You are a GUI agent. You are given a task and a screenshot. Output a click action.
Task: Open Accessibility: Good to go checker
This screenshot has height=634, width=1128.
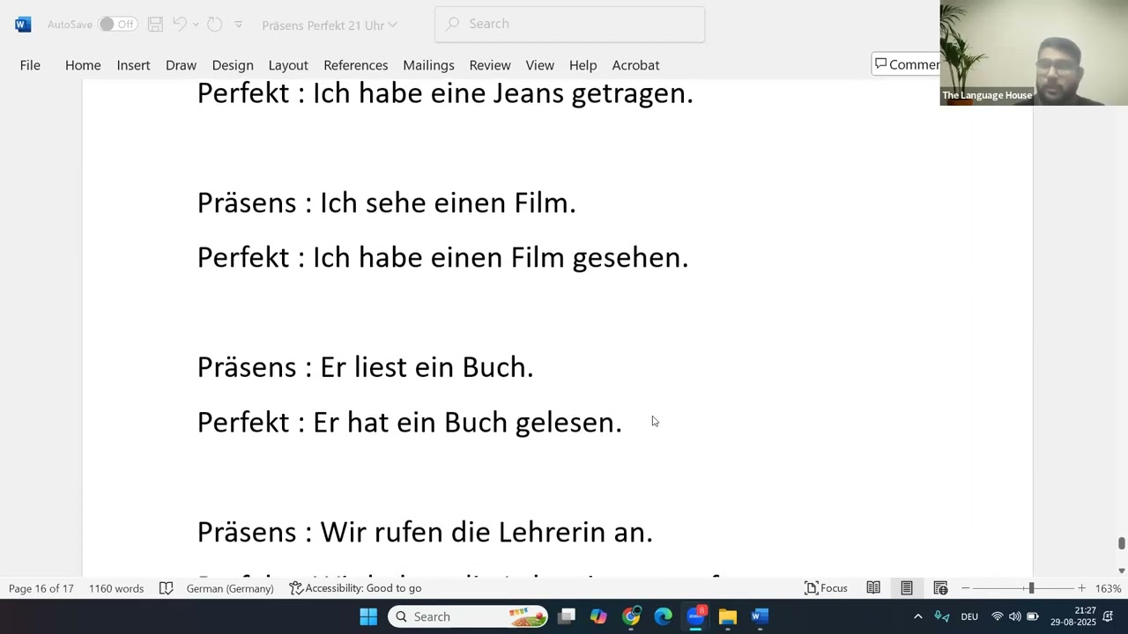tap(355, 588)
